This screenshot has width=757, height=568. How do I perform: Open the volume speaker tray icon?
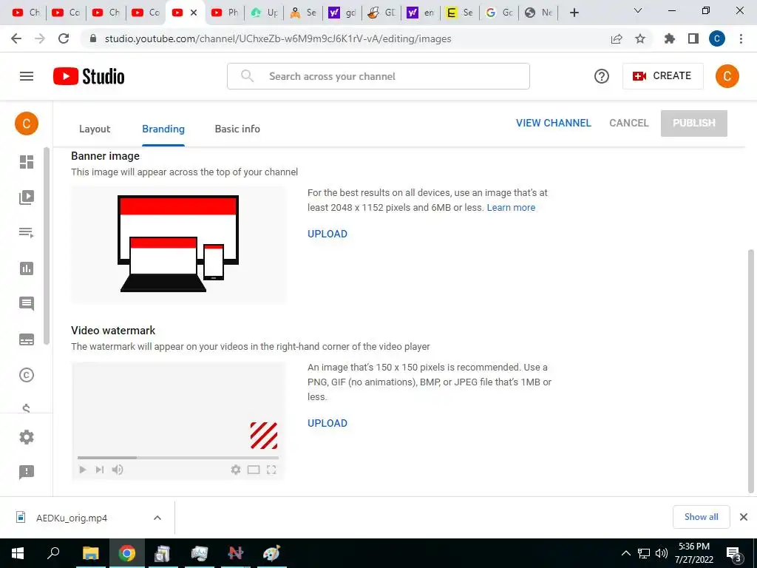662,553
